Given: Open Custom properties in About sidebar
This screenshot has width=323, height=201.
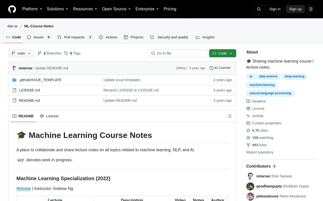Looking at the screenshot, I should click(x=264, y=123).
